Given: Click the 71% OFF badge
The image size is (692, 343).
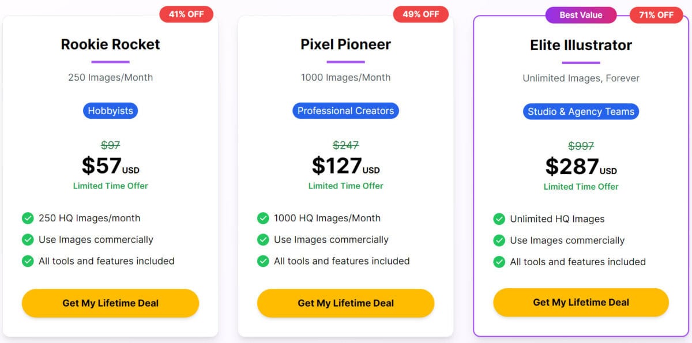Looking at the screenshot, I should 656,15.
